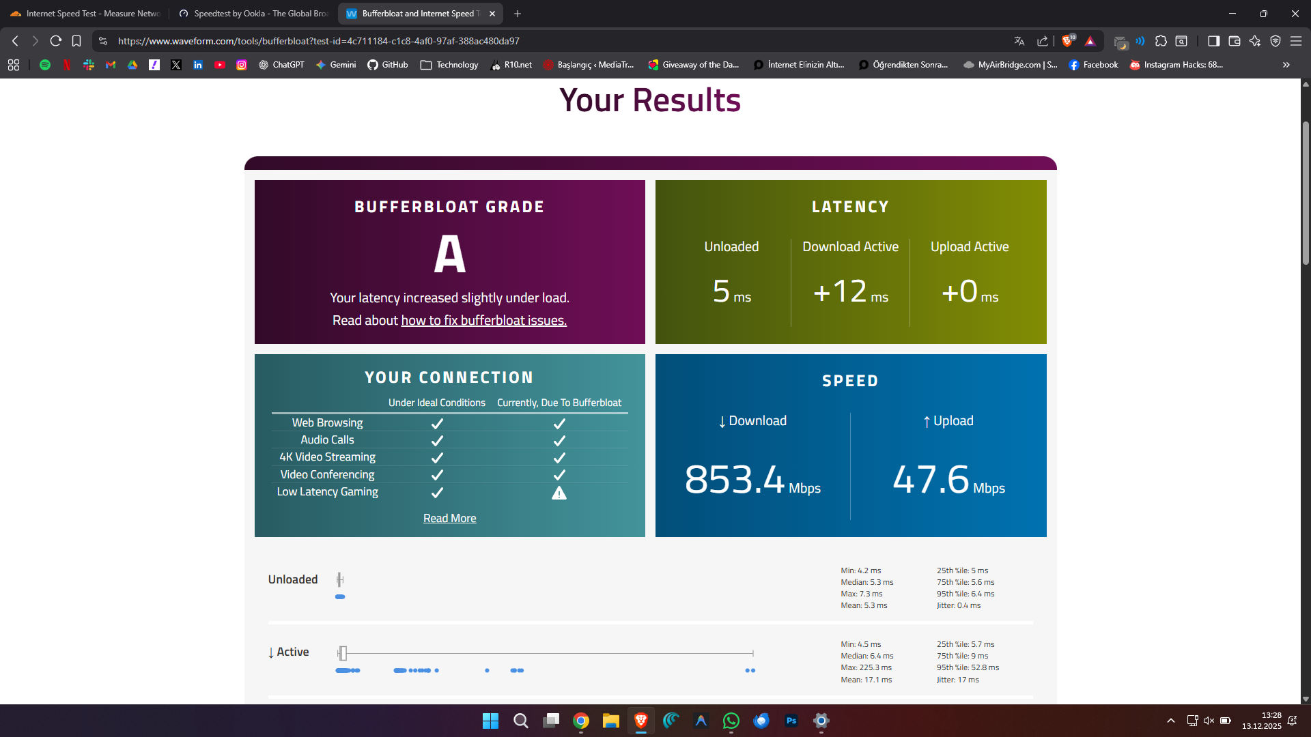Image resolution: width=1311 pixels, height=737 pixels.
Task: Open site settings icon in address bar
Action: pyautogui.click(x=103, y=41)
